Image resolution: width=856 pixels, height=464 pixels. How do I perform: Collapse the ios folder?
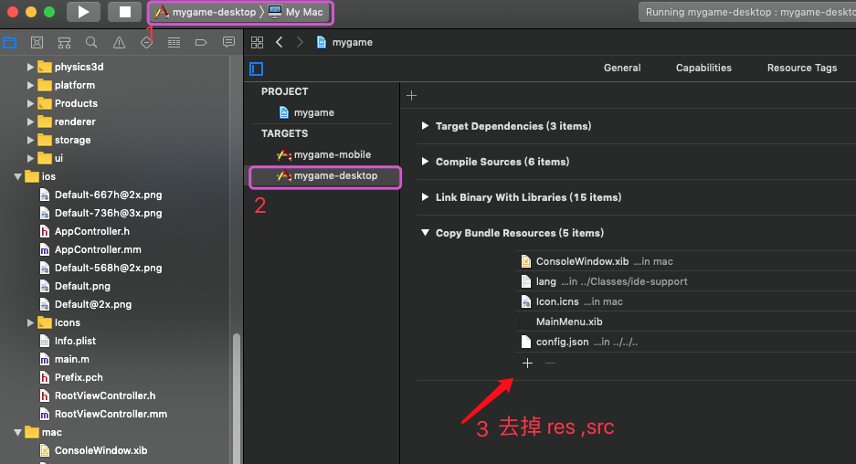click(x=18, y=177)
